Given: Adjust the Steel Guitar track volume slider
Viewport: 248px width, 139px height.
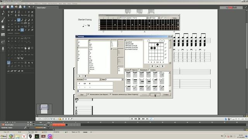Looking at the screenshot, I should click(40, 125).
